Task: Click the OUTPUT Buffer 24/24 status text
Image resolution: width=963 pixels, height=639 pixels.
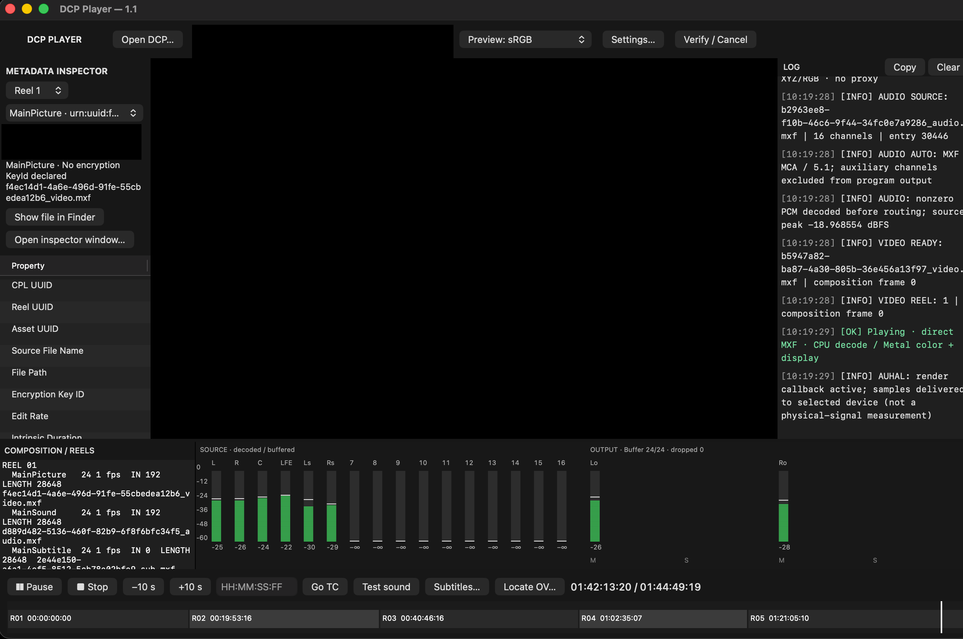Action: click(647, 449)
